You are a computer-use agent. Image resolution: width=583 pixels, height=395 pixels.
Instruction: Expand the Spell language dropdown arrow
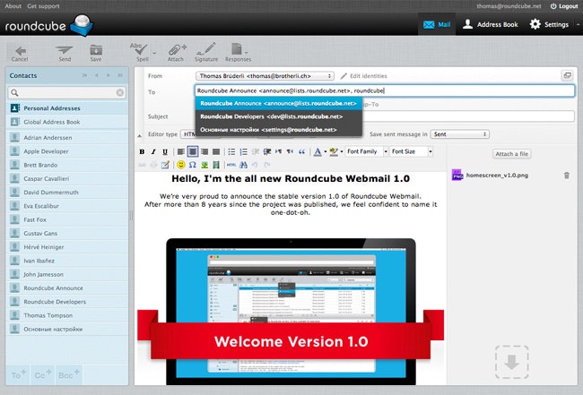tap(154, 52)
